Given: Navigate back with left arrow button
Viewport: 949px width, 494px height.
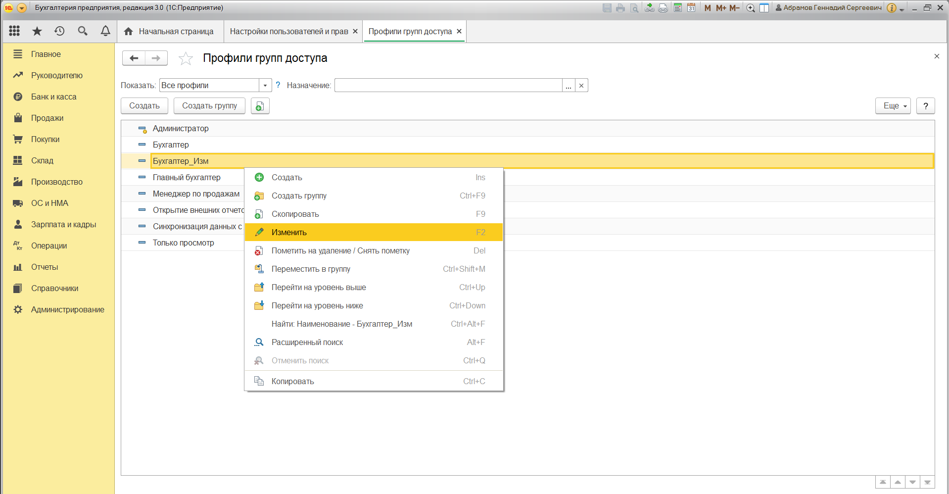Looking at the screenshot, I should pos(134,58).
